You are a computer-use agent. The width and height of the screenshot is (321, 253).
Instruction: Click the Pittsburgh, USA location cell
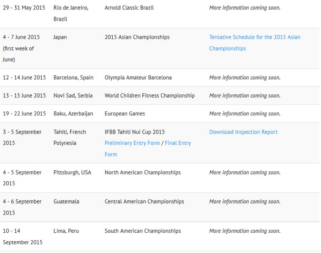tap(72, 172)
